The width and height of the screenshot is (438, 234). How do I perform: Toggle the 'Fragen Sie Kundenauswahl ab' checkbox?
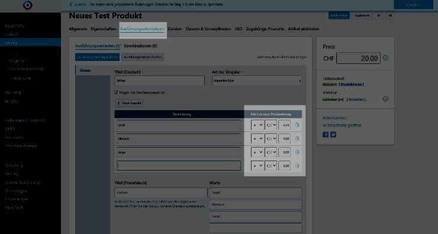[x=116, y=92]
